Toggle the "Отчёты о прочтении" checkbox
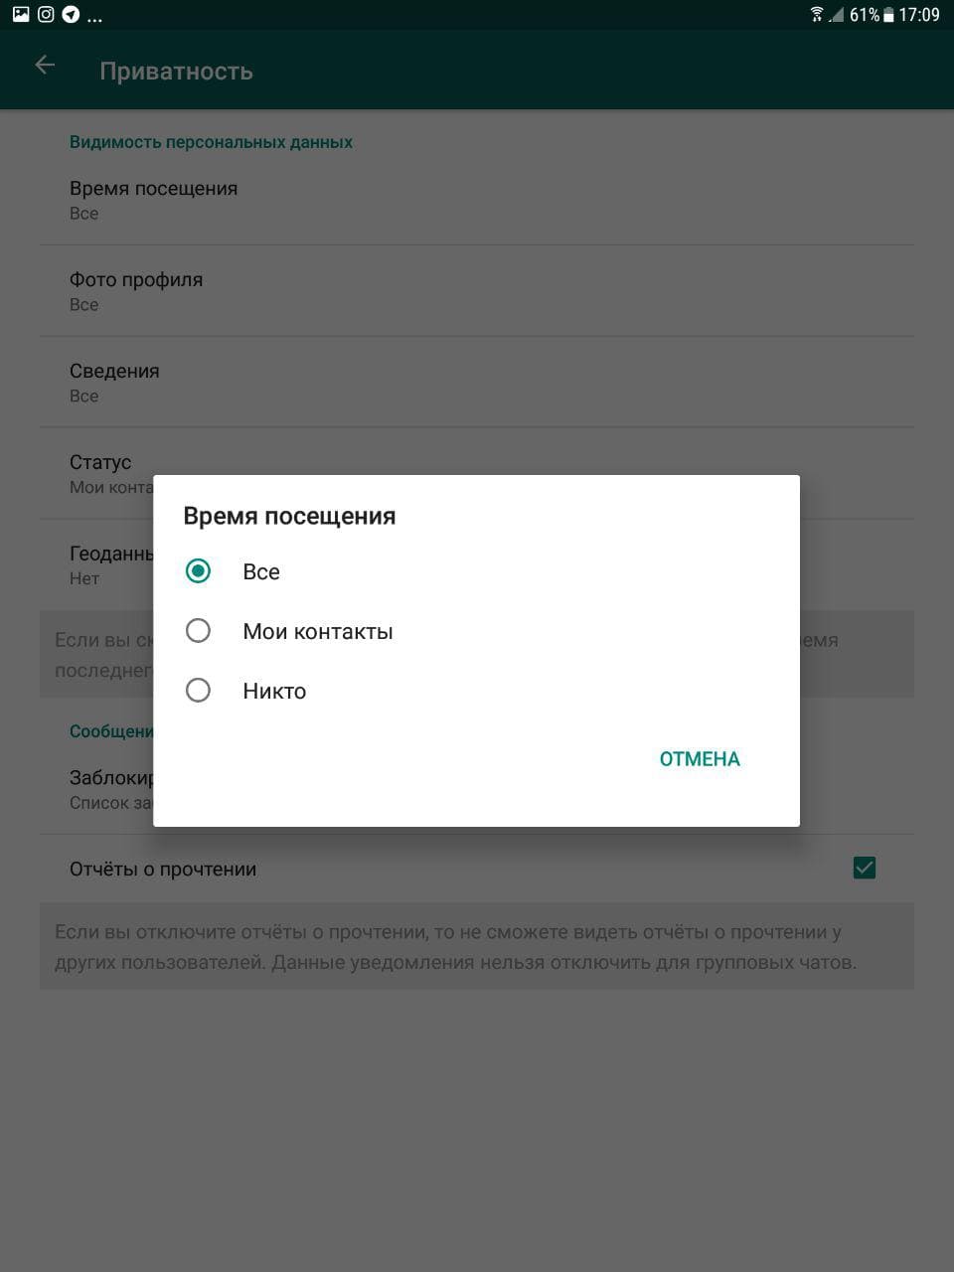Image resolution: width=954 pixels, height=1272 pixels. pyautogui.click(x=865, y=869)
